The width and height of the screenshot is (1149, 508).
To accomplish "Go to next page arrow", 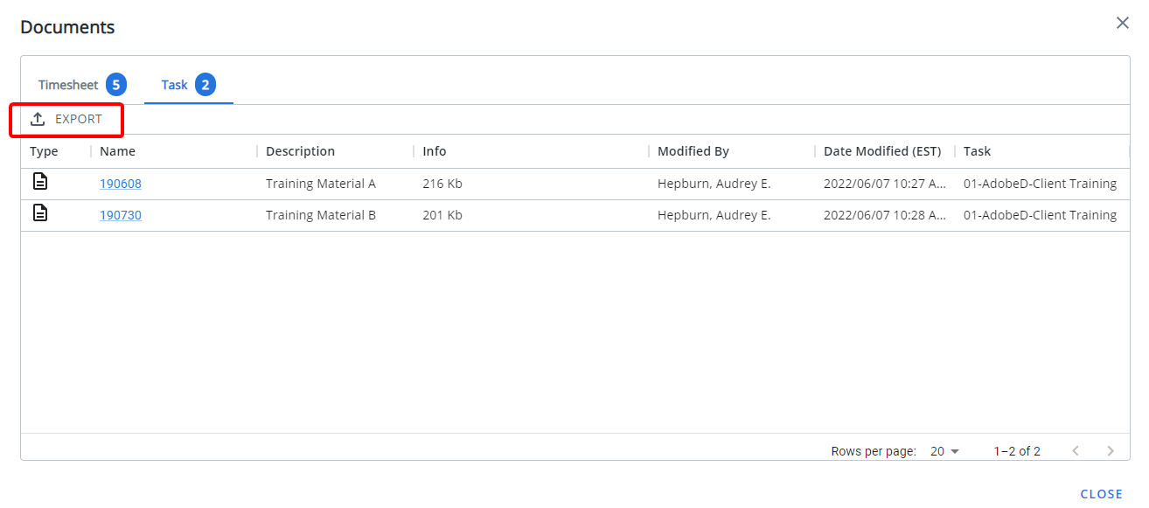I will click(1111, 451).
